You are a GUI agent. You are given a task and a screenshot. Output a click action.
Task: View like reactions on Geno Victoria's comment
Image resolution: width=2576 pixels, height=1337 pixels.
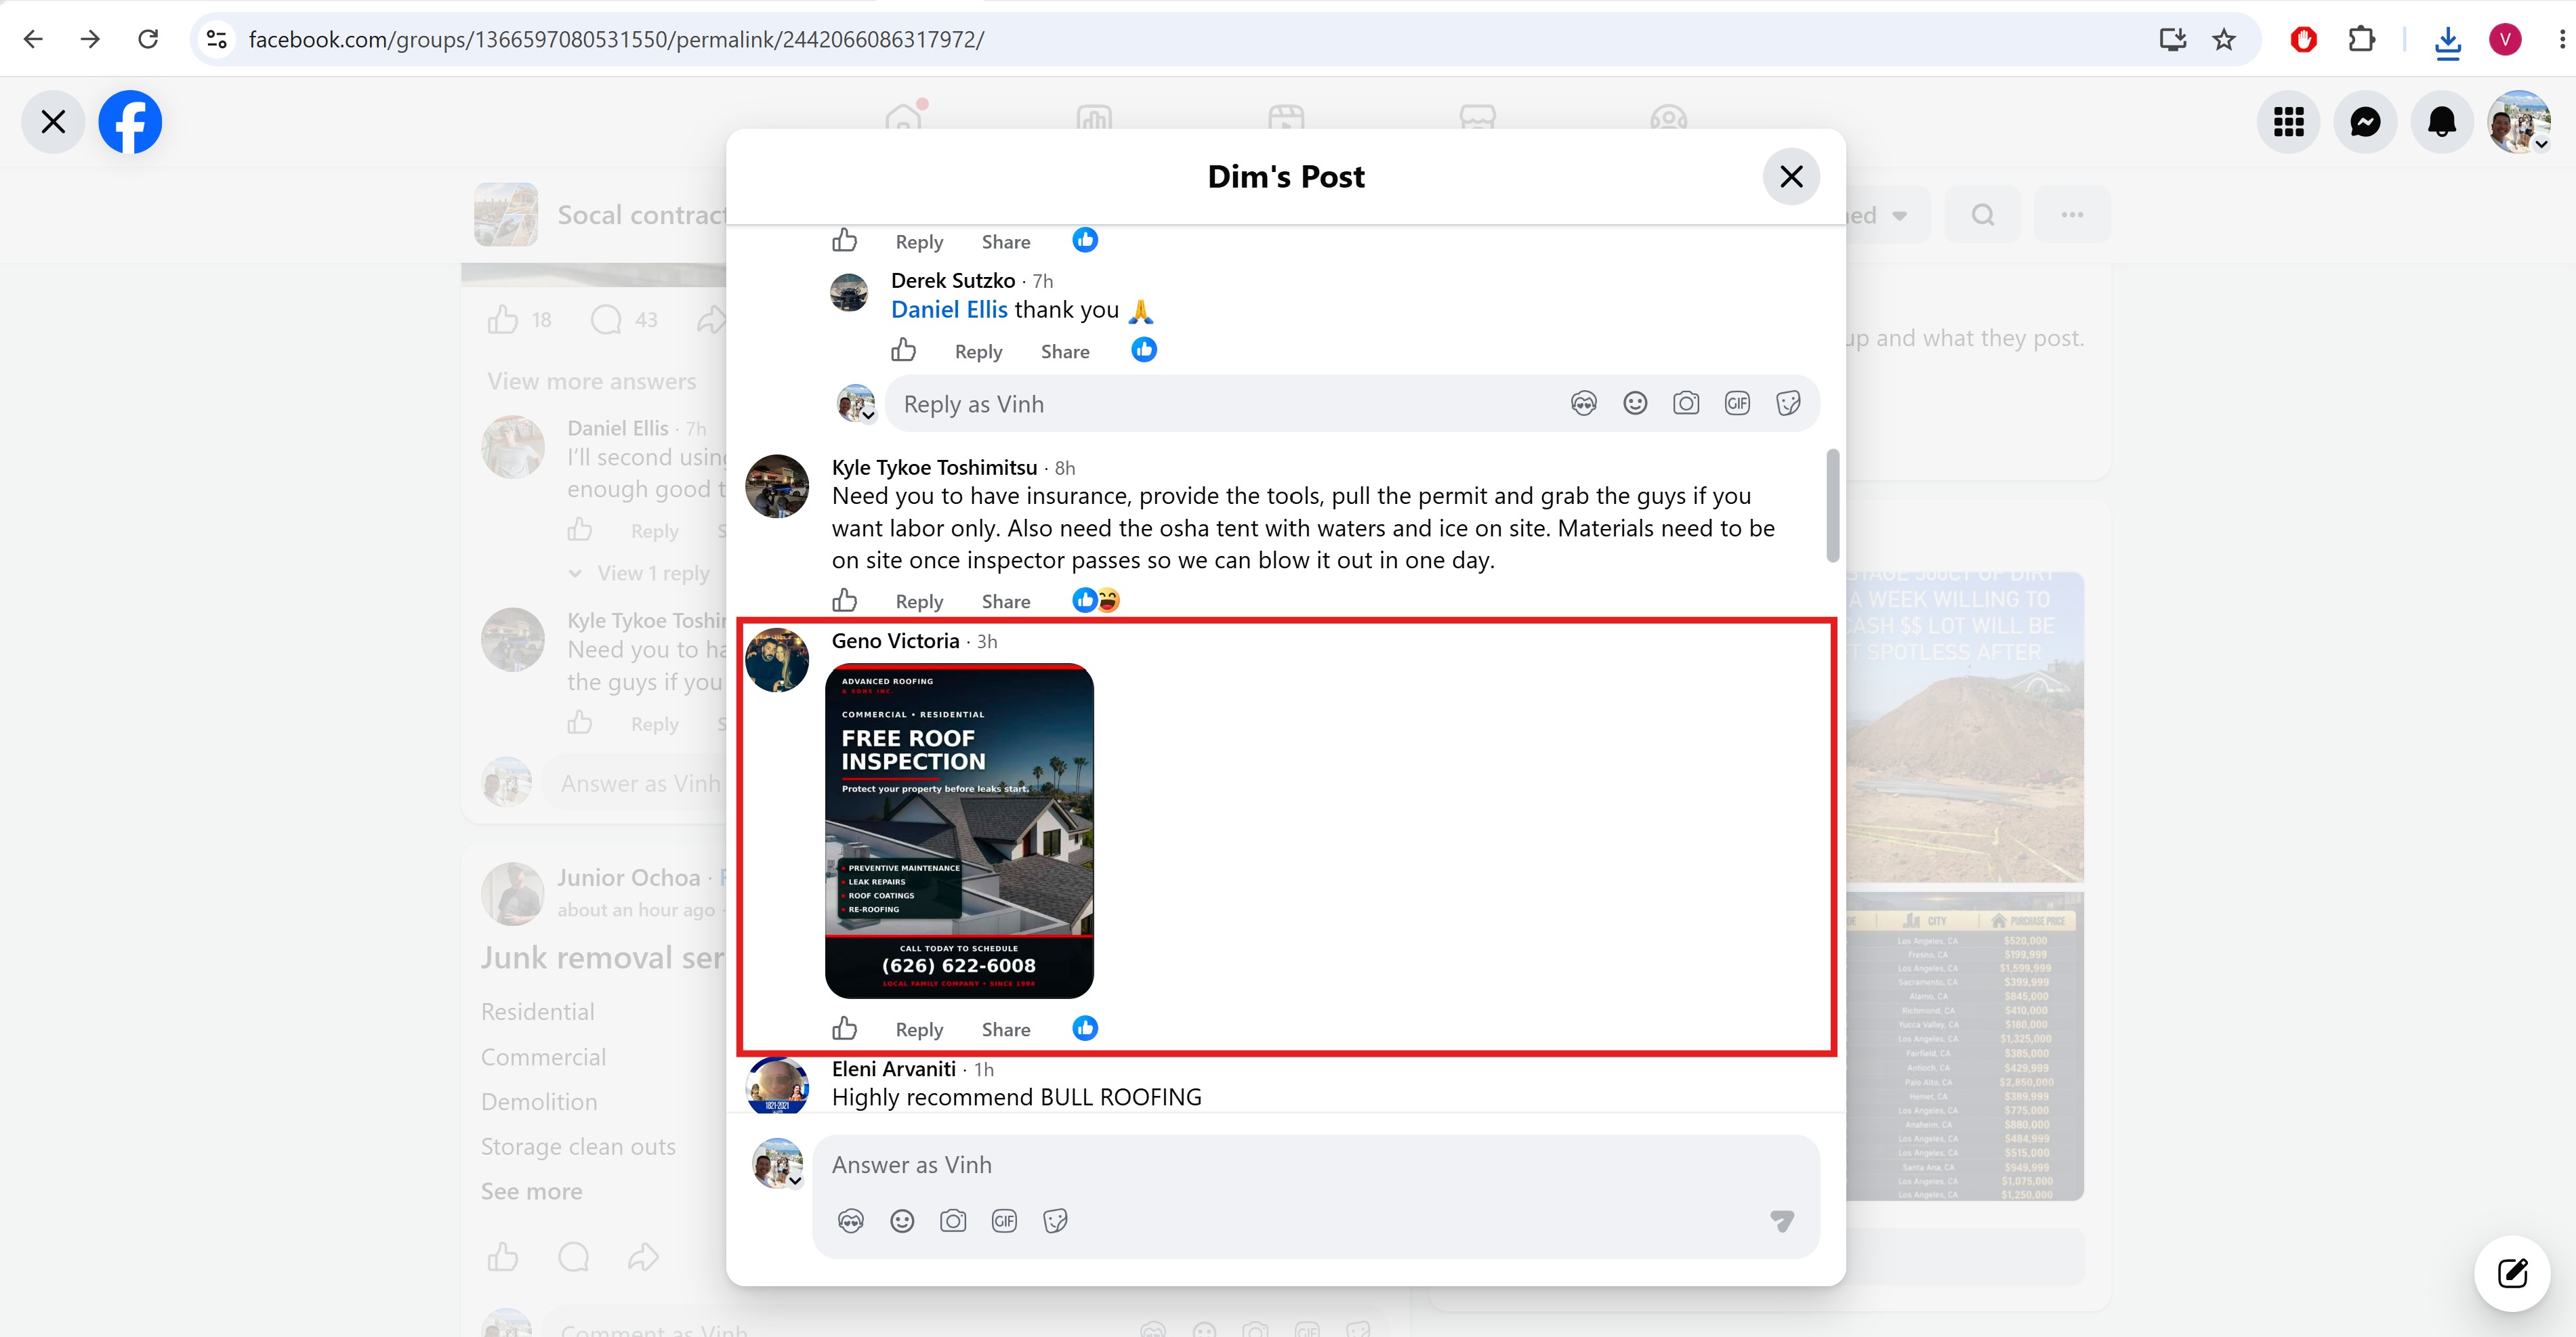click(1085, 1028)
